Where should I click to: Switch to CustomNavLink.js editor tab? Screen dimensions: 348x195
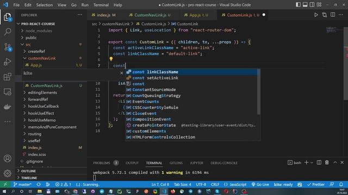151,15
